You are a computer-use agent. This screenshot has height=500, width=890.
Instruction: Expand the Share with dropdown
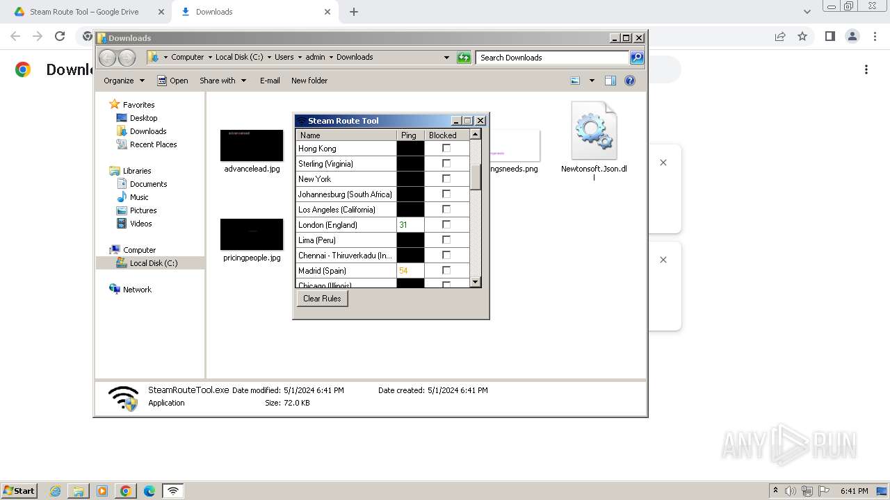click(x=222, y=81)
